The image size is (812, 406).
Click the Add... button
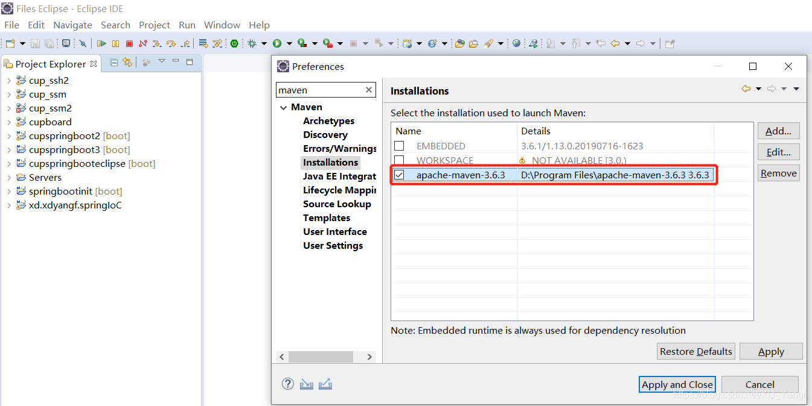(x=779, y=131)
